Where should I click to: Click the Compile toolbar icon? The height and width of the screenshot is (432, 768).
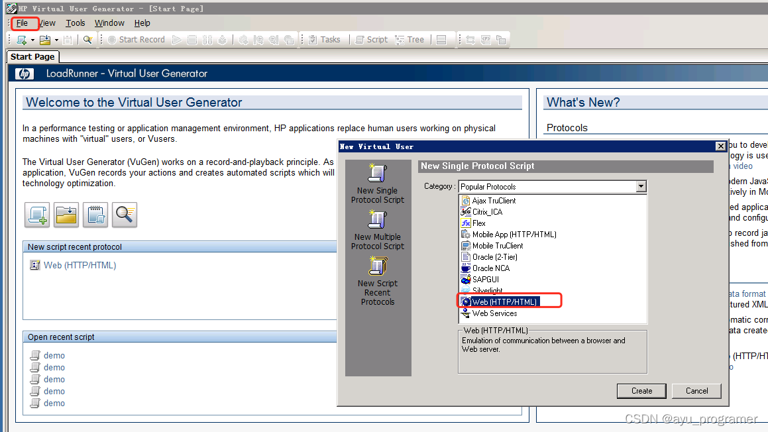(223, 40)
